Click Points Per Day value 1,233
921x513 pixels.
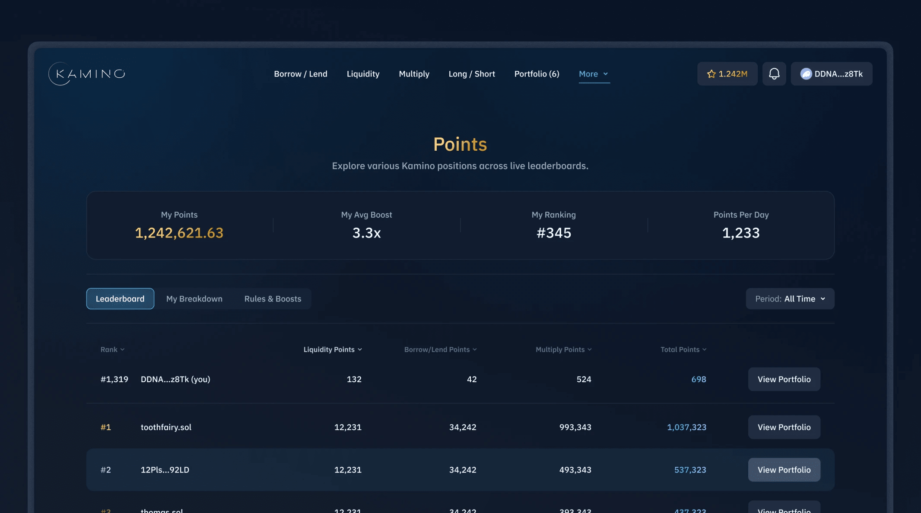pyautogui.click(x=741, y=233)
